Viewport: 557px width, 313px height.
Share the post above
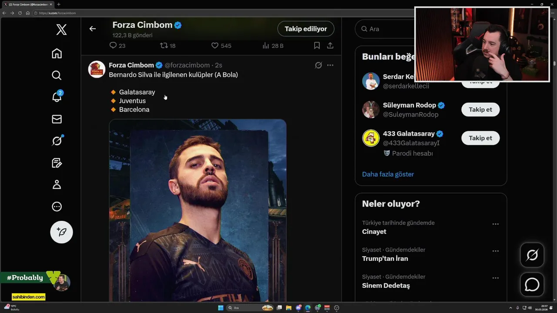330,46
